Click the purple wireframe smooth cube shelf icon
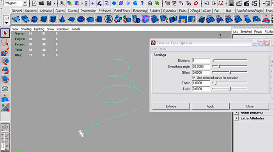273x152 pixels. 145,19
